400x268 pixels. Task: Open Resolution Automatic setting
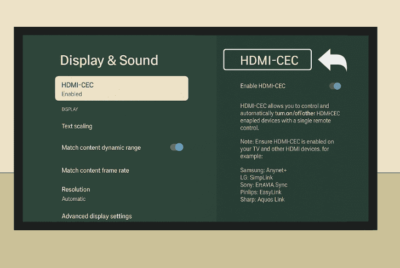coord(76,194)
